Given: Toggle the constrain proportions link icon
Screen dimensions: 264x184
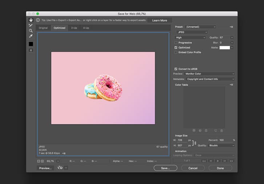Looking at the screenshot, I should pyautogui.click(x=195, y=143).
